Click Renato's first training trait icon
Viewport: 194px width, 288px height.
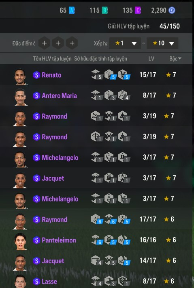(96, 75)
